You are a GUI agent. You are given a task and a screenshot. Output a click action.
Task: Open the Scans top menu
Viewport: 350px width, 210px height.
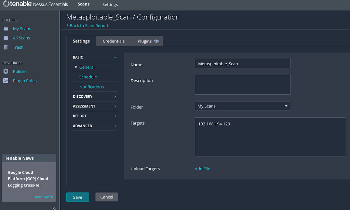83,4
